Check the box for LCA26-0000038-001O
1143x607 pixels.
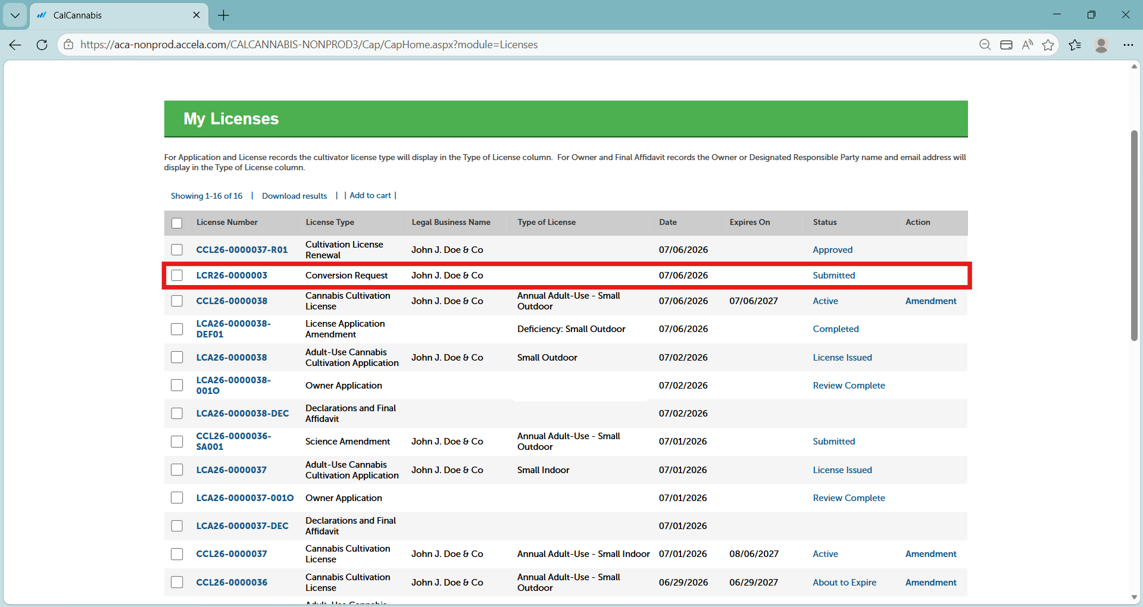click(x=177, y=386)
